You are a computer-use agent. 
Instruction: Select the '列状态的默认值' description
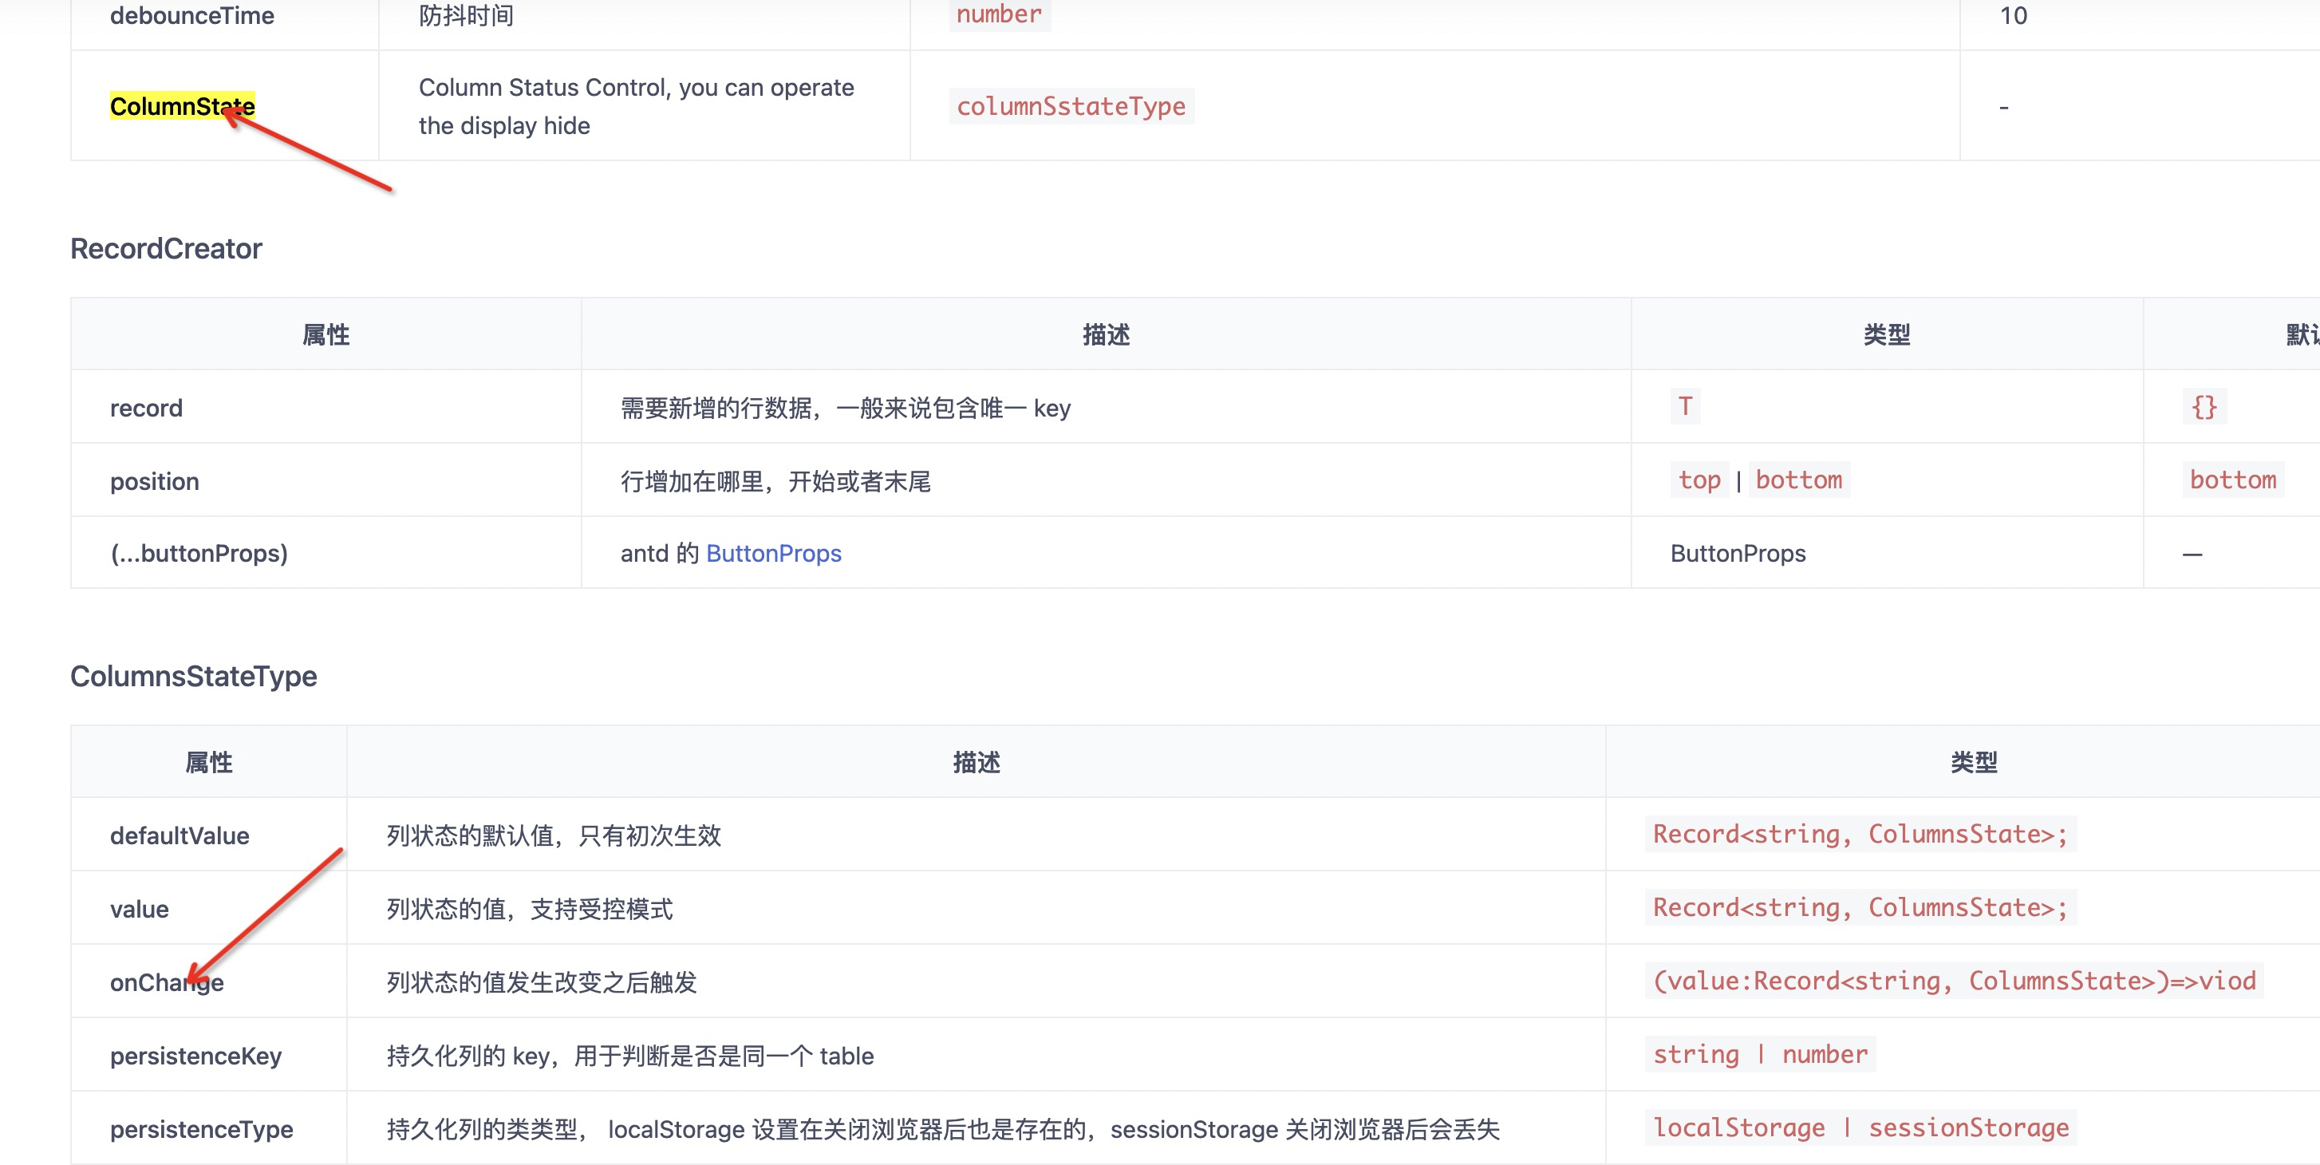pyautogui.click(x=553, y=835)
